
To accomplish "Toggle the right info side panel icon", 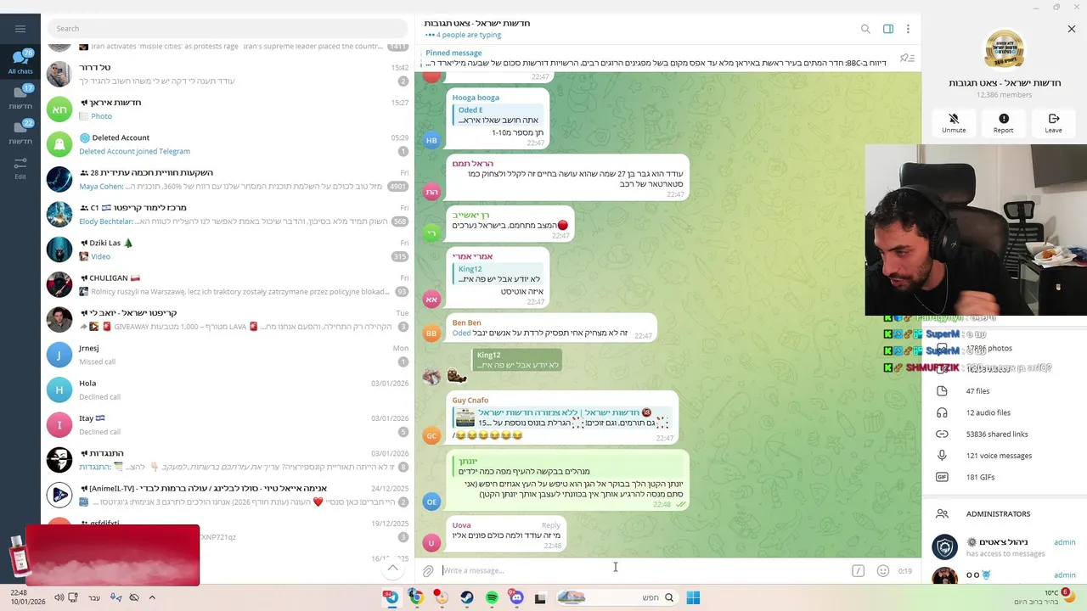I will [x=888, y=29].
